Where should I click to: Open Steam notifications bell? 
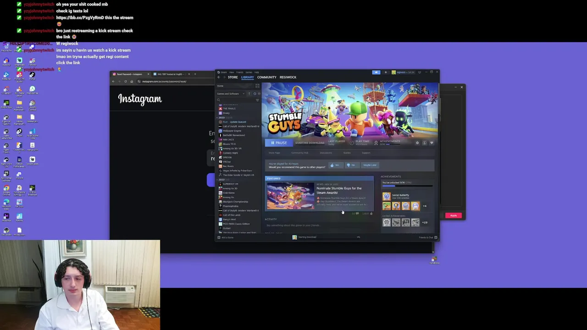pos(385,72)
